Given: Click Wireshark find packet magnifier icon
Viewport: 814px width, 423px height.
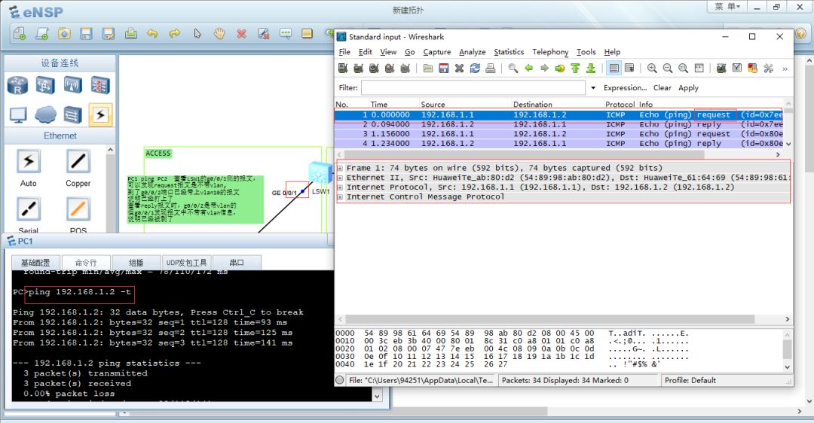Looking at the screenshot, I should [513, 68].
